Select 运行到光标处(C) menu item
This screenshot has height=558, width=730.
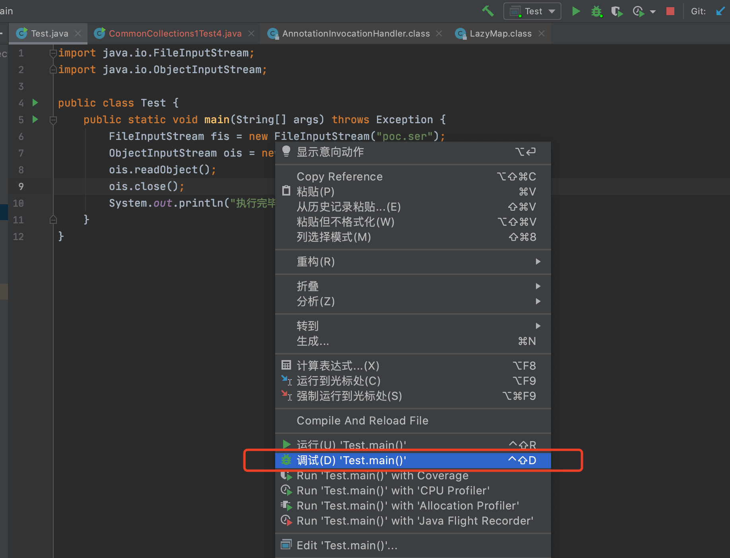413,381
